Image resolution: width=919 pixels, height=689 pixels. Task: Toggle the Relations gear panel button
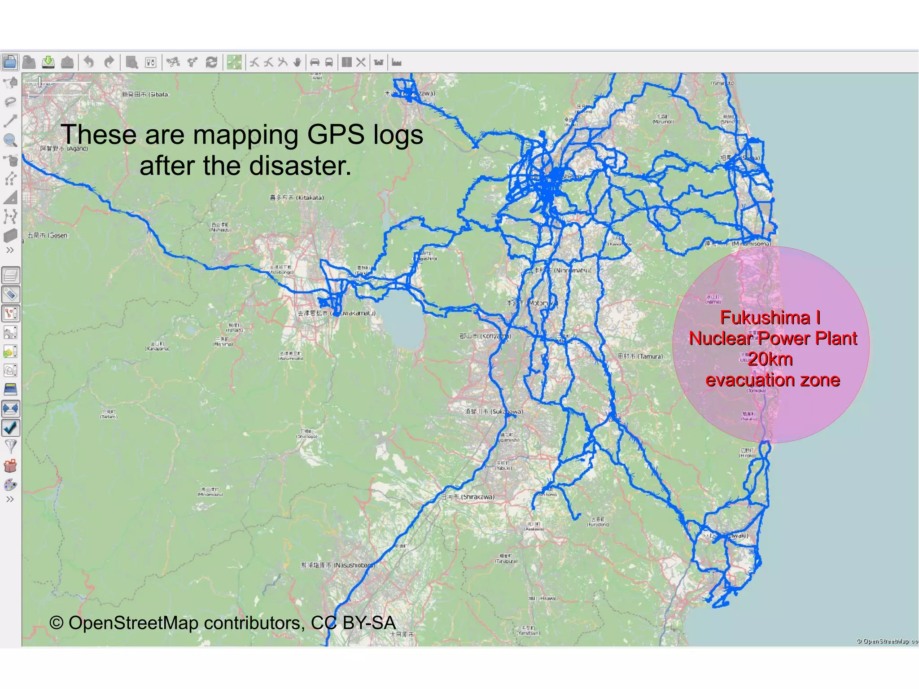click(11, 332)
